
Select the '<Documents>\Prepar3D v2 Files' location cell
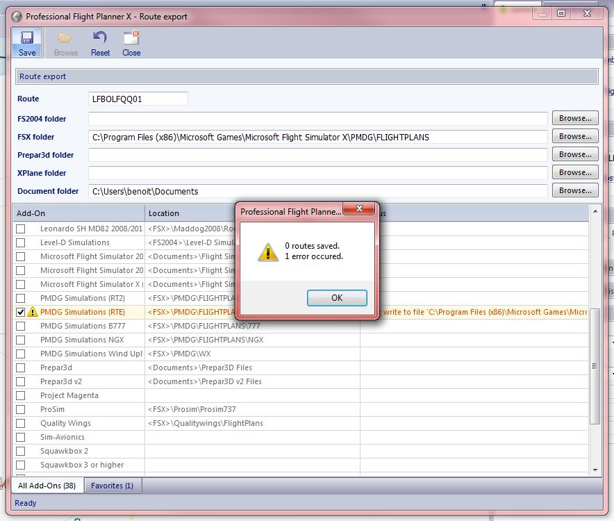point(252,381)
